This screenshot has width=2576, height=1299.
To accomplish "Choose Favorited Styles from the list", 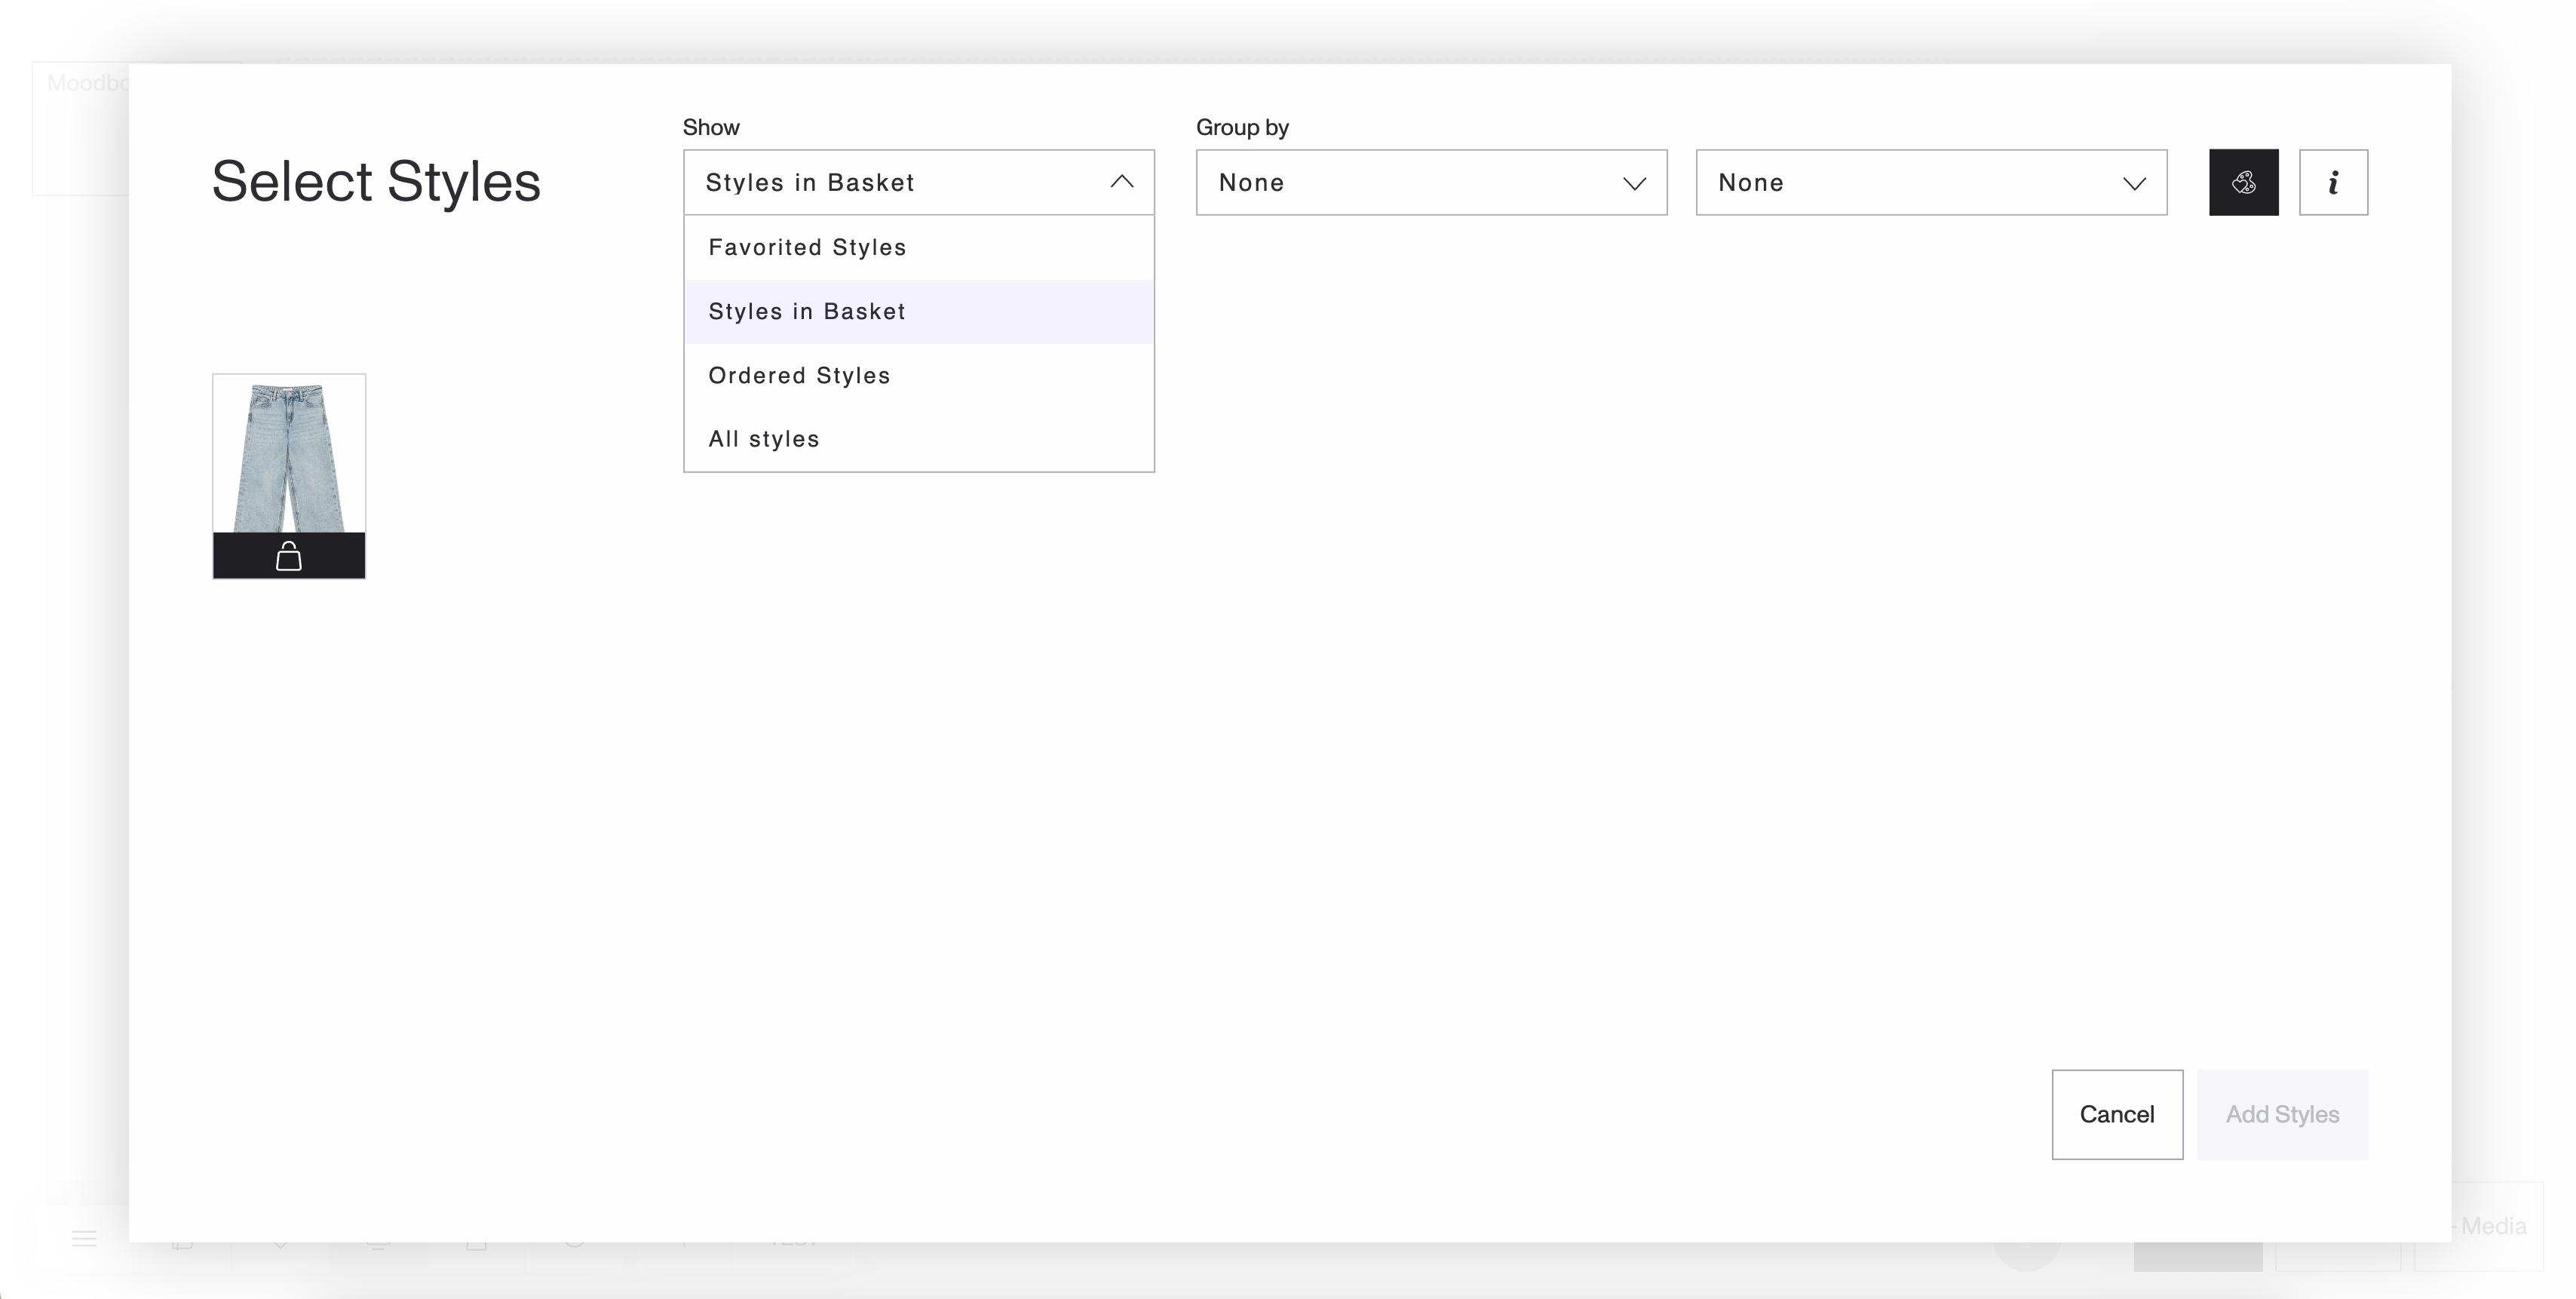I will (x=807, y=247).
